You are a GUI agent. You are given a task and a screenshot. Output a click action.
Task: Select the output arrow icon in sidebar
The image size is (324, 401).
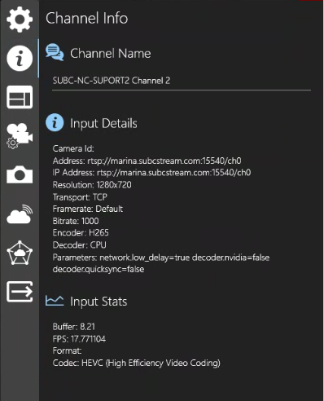point(20,292)
